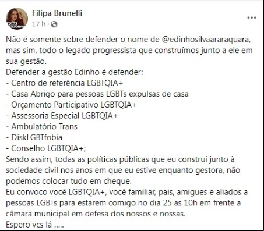Open the Filipa Brunelli profile name link
This screenshot has width=264, height=231.
(57, 13)
